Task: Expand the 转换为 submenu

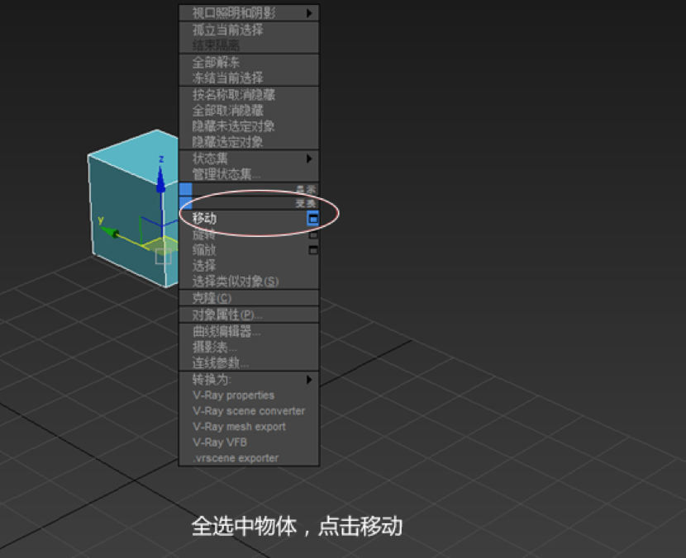Action: (x=310, y=380)
